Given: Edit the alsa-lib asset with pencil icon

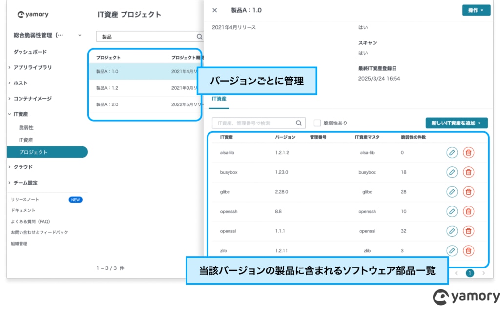Looking at the screenshot, I should (x=452, y=153).
